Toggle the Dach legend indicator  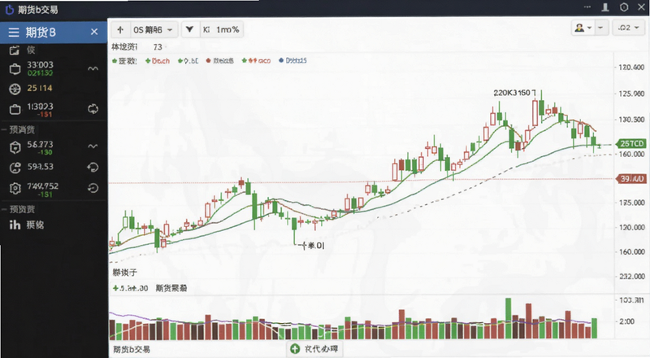pos(158,61)
